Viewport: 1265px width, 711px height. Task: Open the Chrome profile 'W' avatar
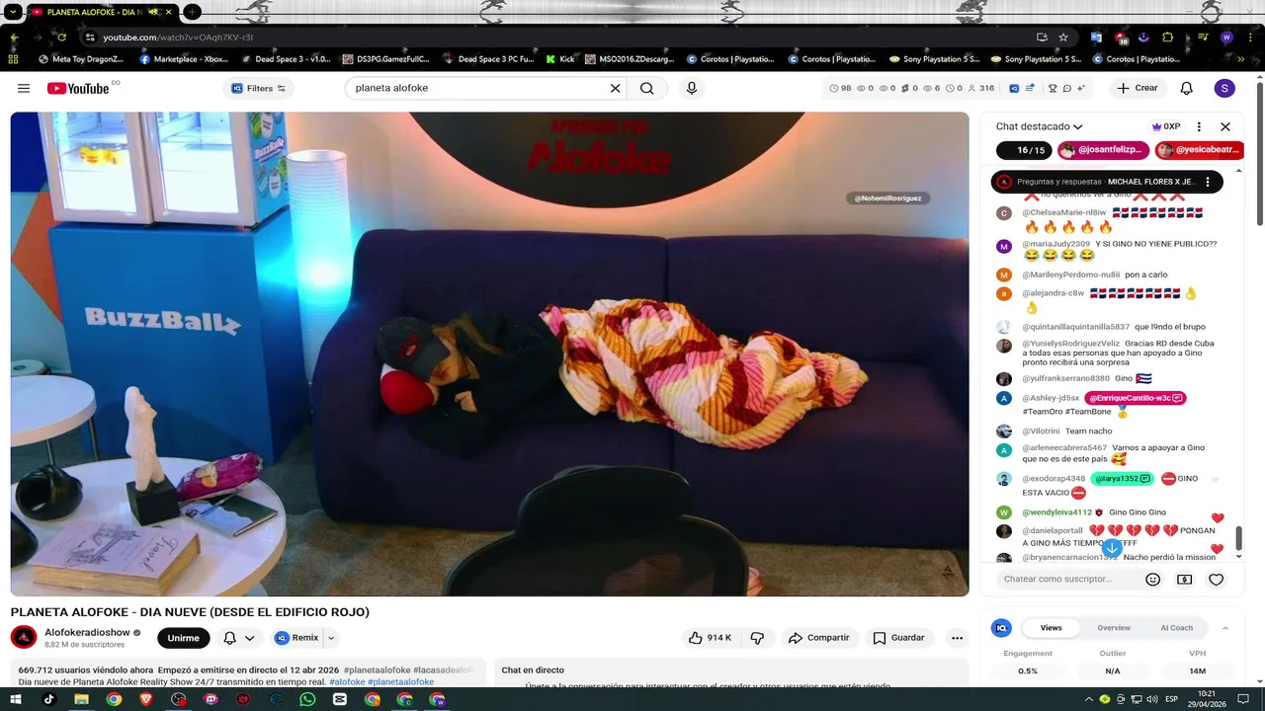click(x=1226, y=38)
